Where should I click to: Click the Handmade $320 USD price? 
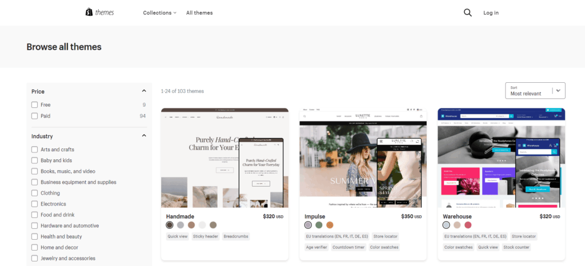pyautogui.click(x=273, y=216)
